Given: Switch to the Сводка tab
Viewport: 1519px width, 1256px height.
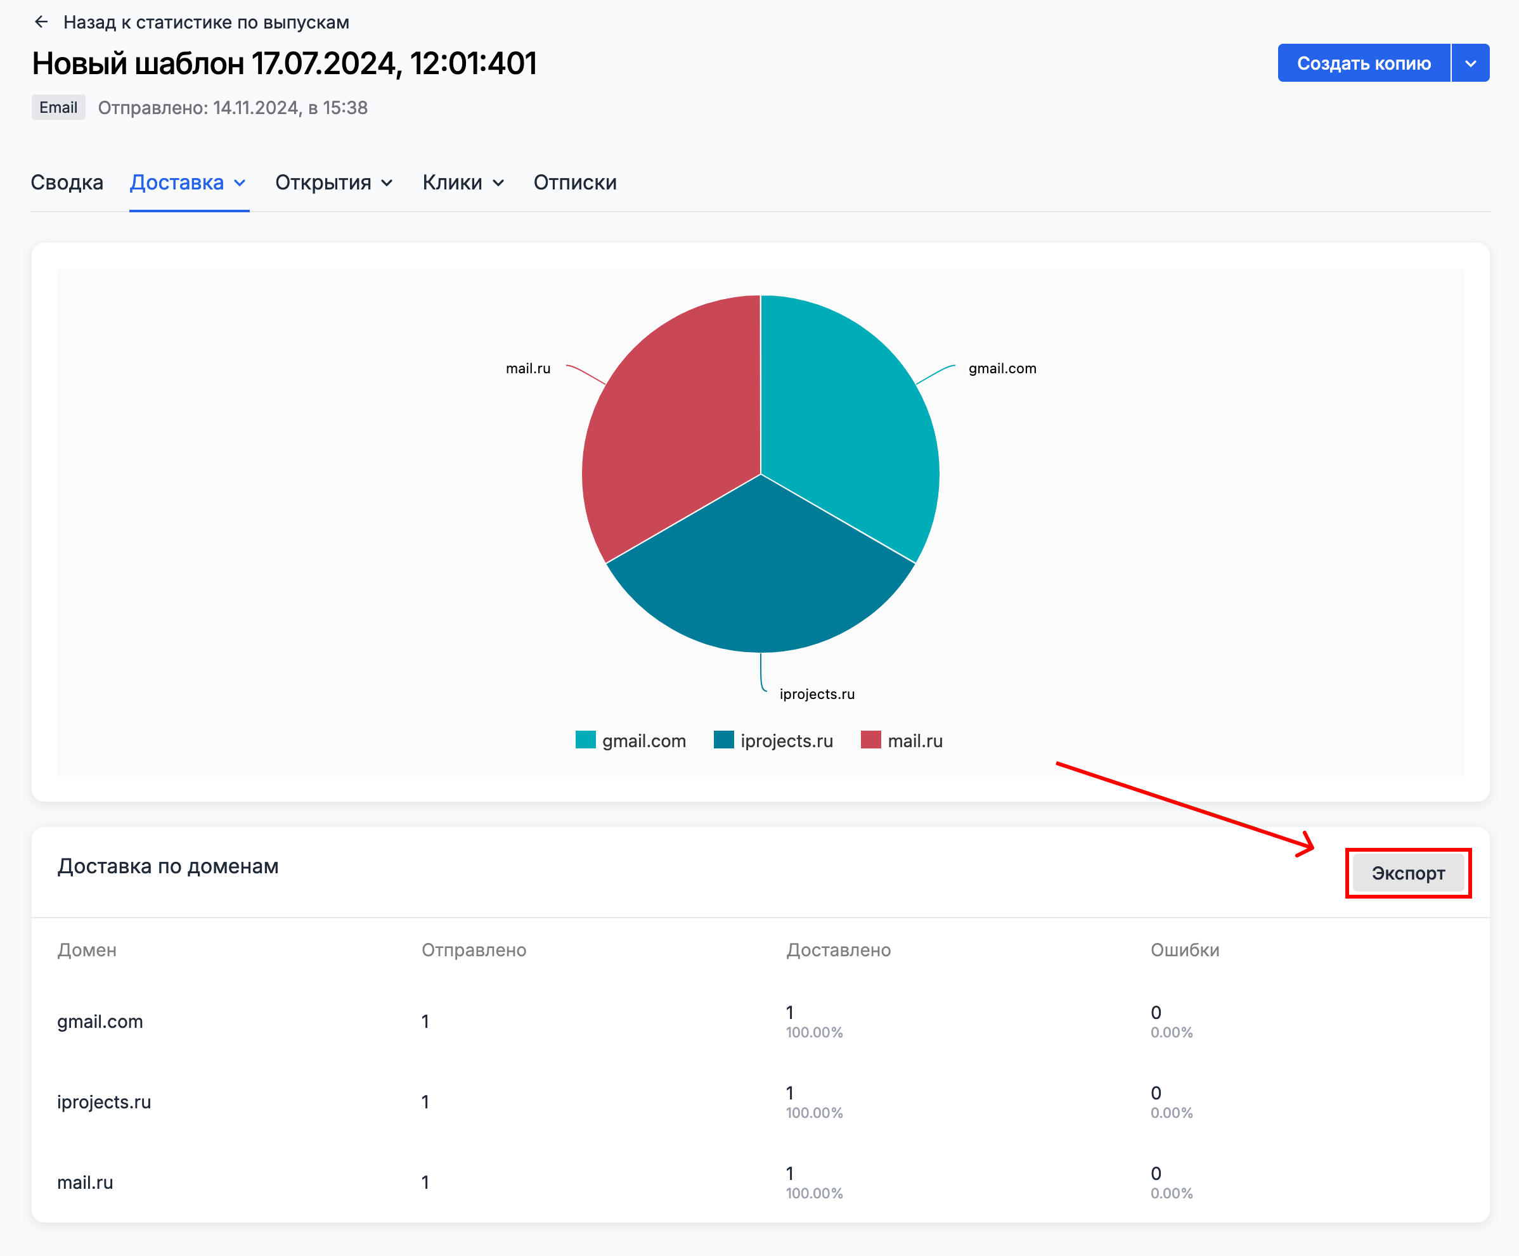Looking at the screenshot, I should (x=67, y=183).
